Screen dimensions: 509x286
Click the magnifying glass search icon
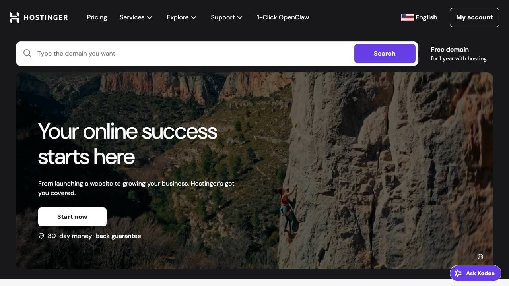(27, 54)
